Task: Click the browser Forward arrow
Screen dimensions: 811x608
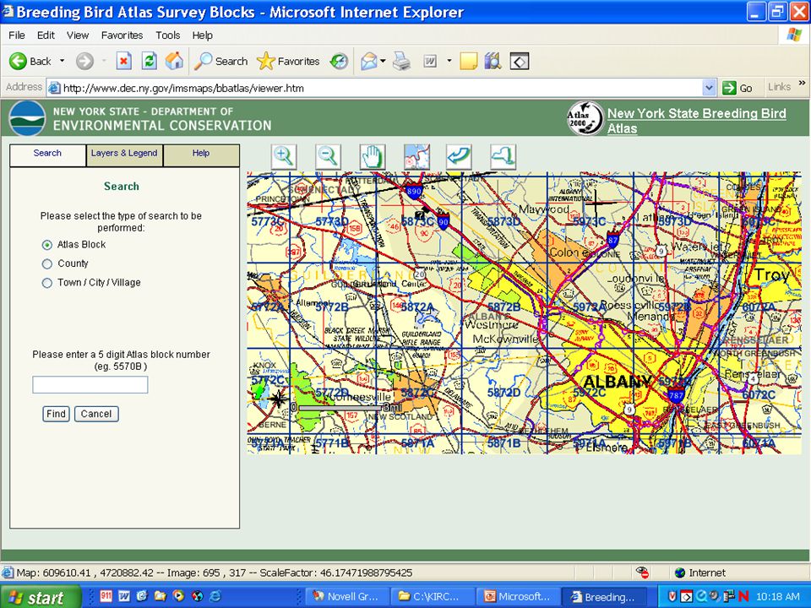Action: tap(84, 61)
